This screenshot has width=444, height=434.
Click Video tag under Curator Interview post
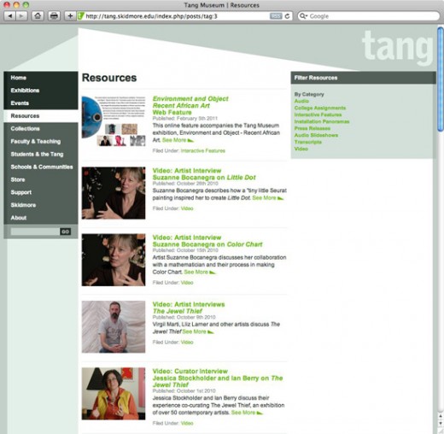pyautogui.click(x=187, y=423)
